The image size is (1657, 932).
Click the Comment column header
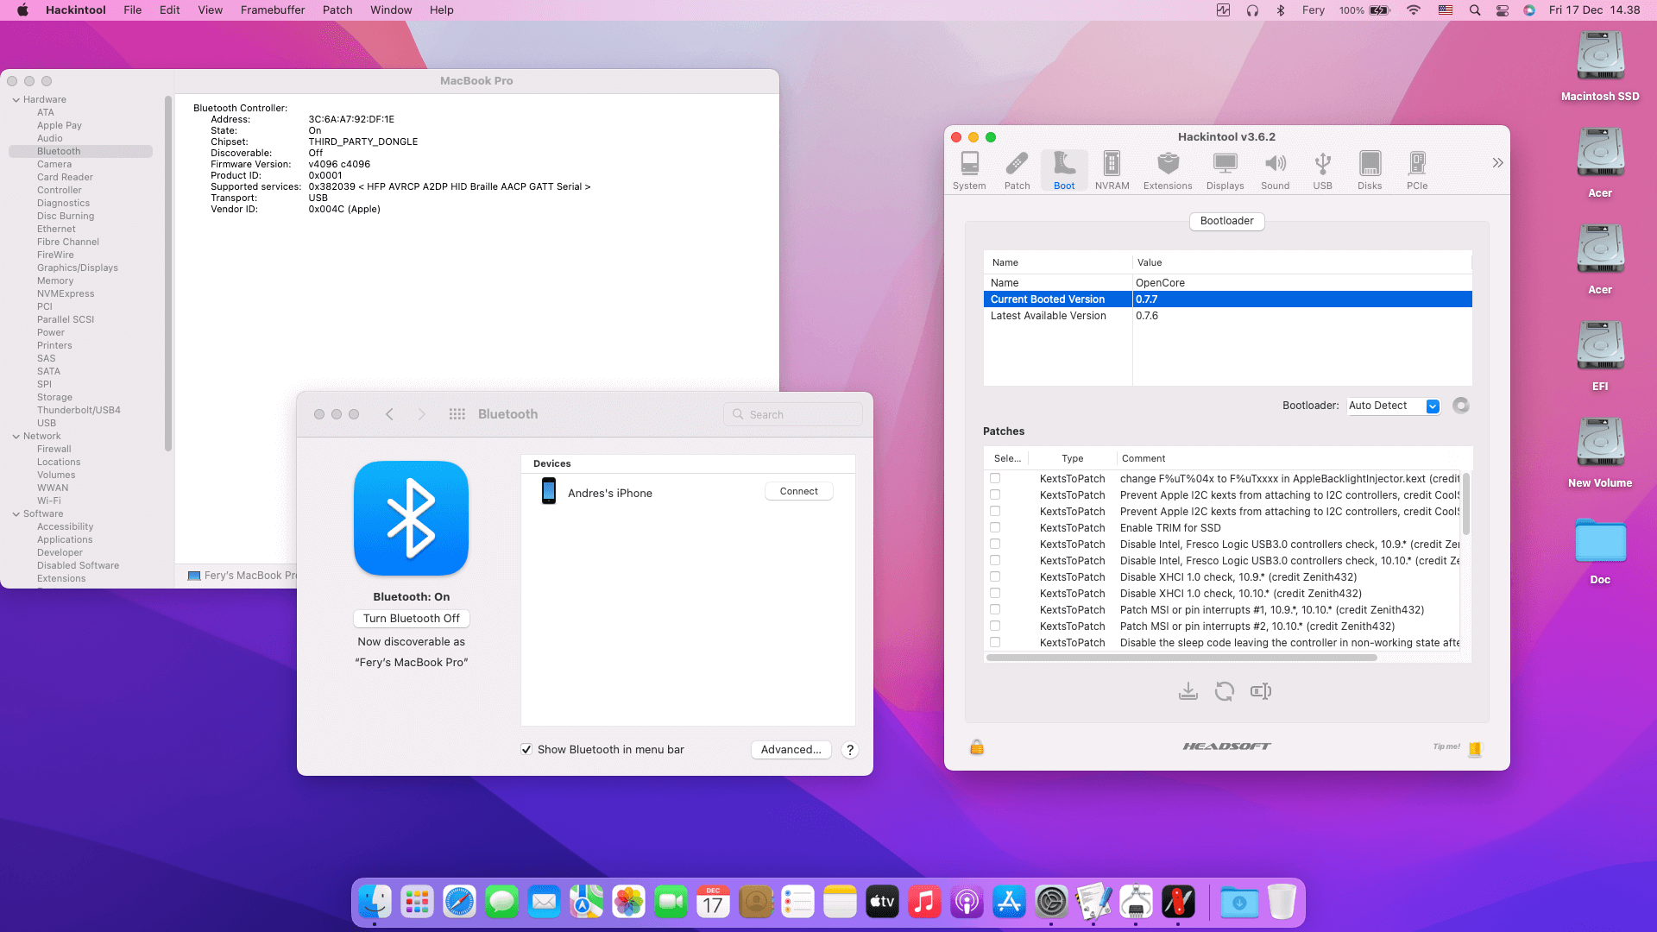coord(1144,458)
